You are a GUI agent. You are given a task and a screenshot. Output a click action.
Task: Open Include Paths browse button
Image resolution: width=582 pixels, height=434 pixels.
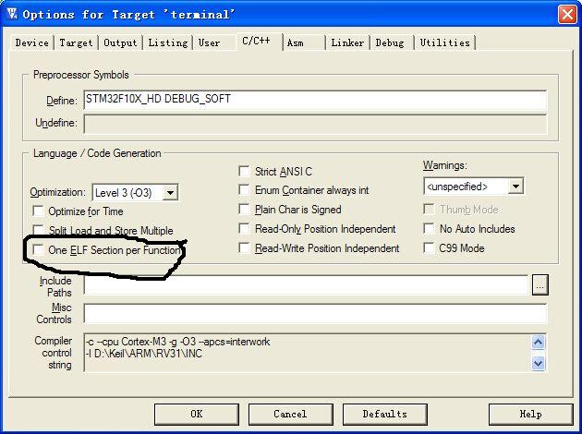(540, 285)
